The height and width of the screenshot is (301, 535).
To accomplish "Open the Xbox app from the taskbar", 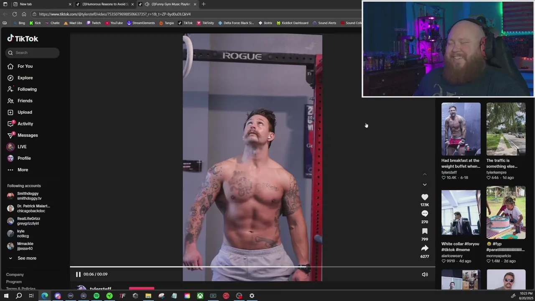I will click(200, 296).
